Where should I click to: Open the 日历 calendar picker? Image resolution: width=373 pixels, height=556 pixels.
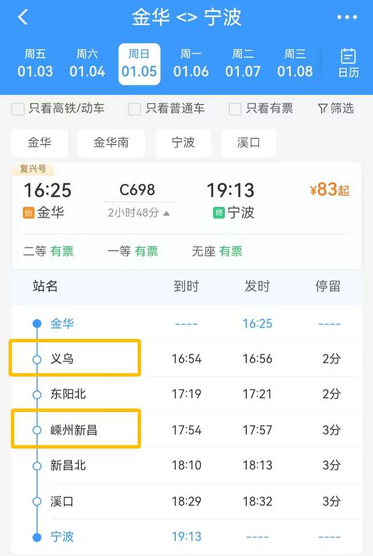[x=348, y=63]
